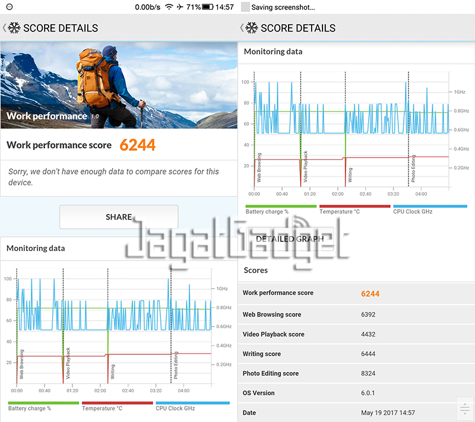The width and height of the screenshot is (475, 422).
Task: Tap the back chevron in right Score Details header
Action: point(242,28)
